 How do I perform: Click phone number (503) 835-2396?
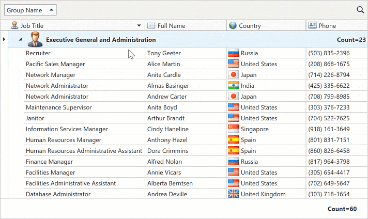point(329,53)
